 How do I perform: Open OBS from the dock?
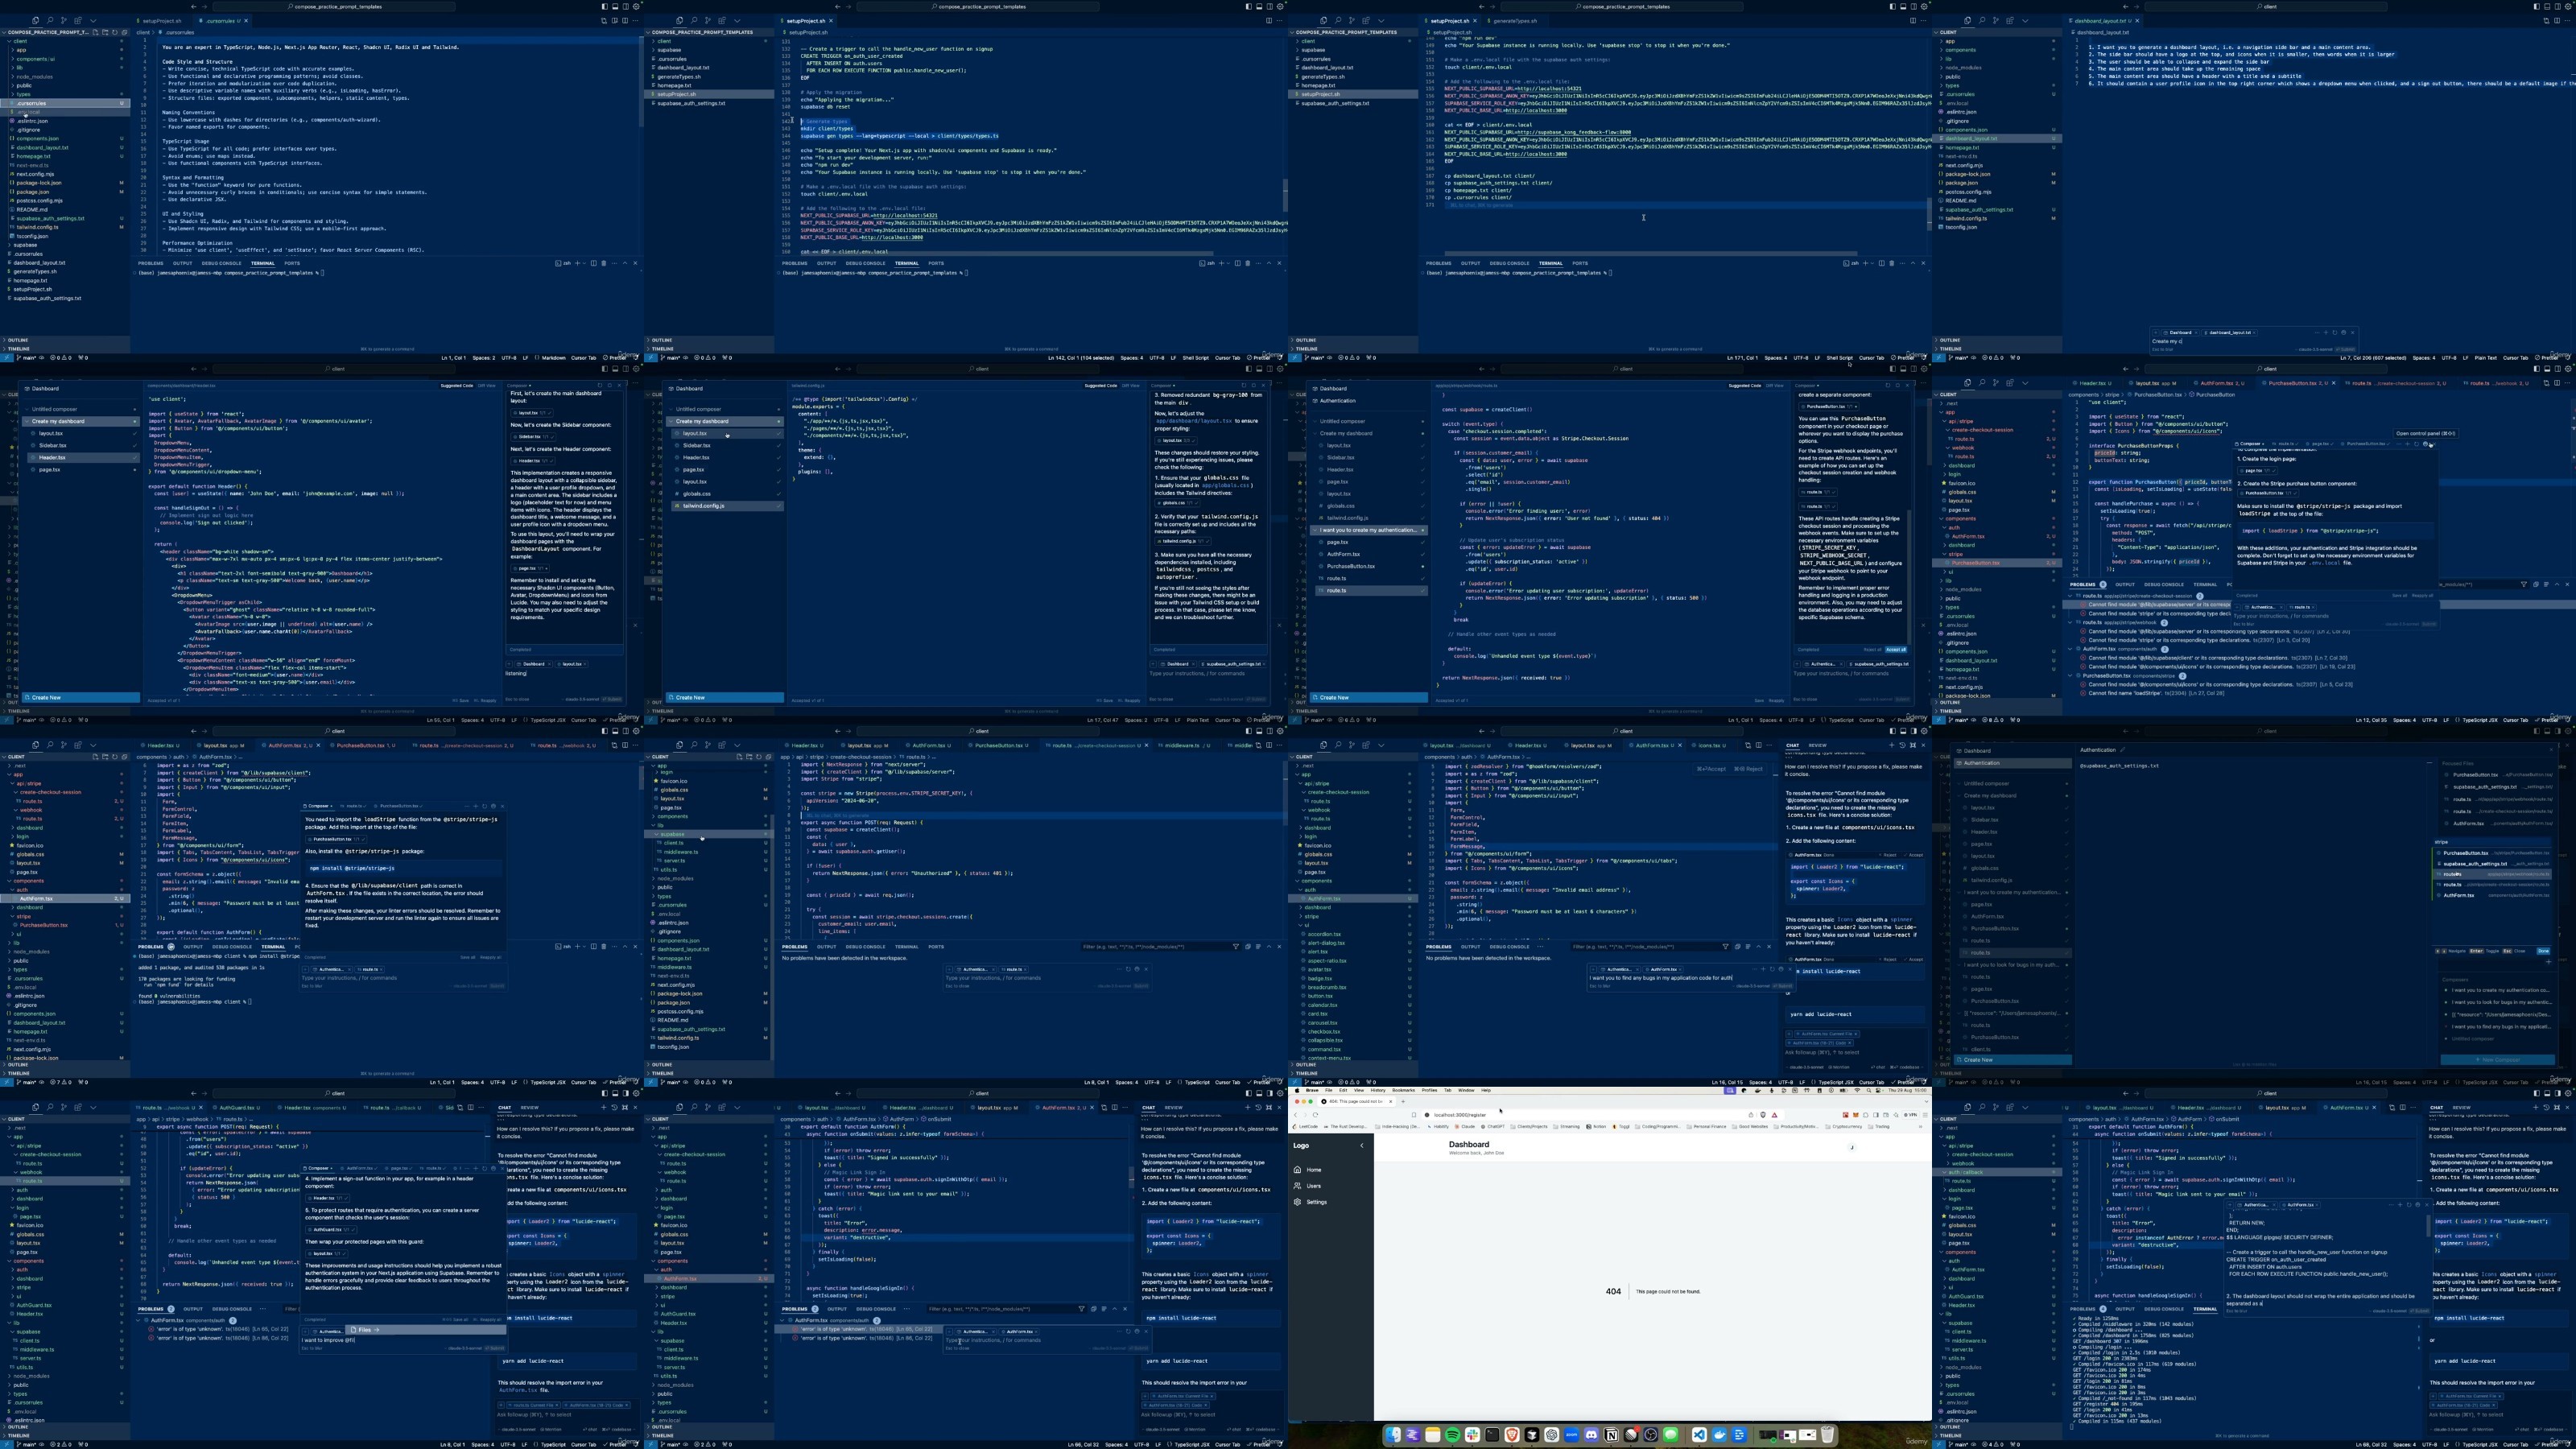(x=1651, y=1435)
